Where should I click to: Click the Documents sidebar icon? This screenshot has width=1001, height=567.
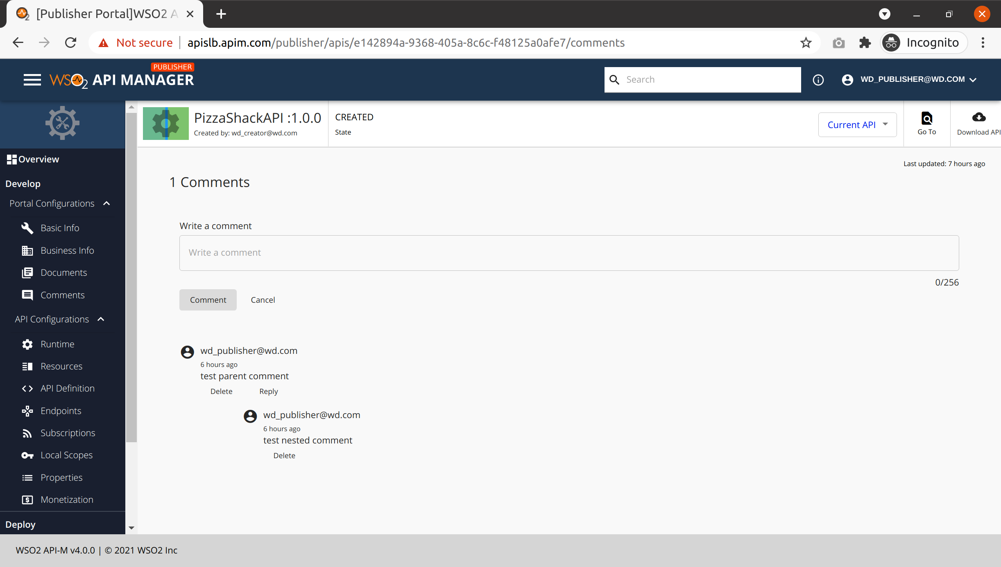(27, 272)
